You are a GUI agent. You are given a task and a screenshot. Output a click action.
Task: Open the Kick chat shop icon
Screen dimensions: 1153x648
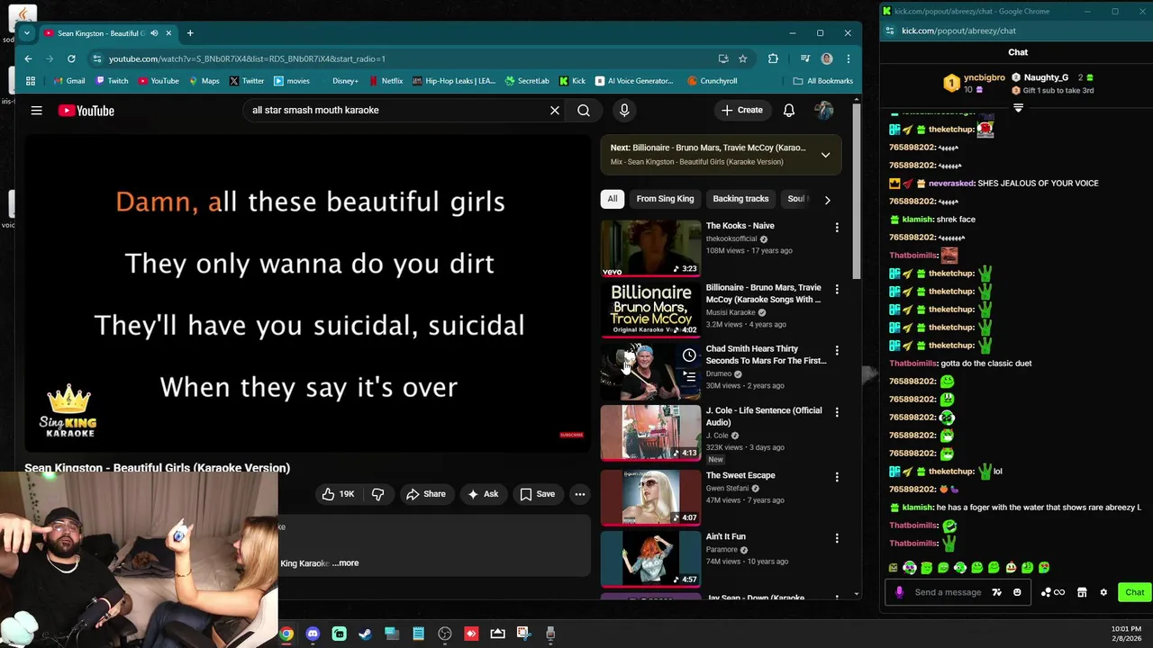point(1082,592)
